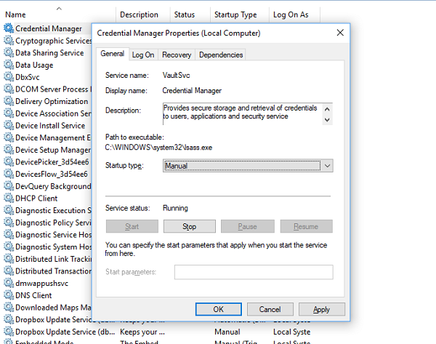Select the DbxSvc gear icon
The image size is (436, 344).
9,77
